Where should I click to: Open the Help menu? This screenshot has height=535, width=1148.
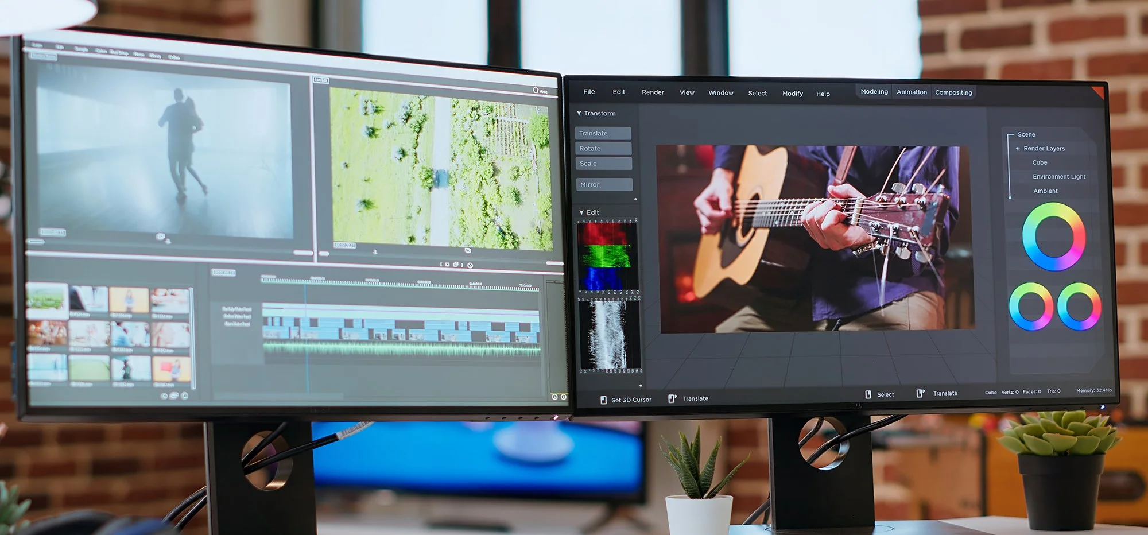tap(823, 94)
